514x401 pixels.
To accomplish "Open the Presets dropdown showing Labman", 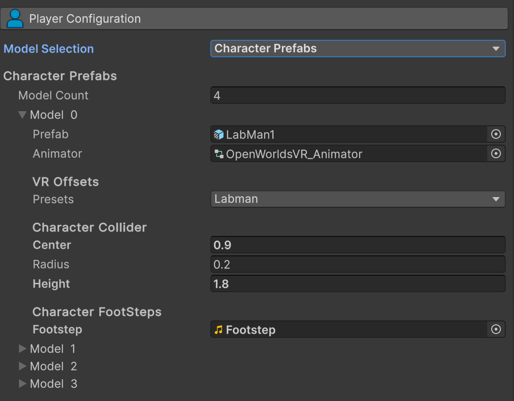I will click(358, 199).
